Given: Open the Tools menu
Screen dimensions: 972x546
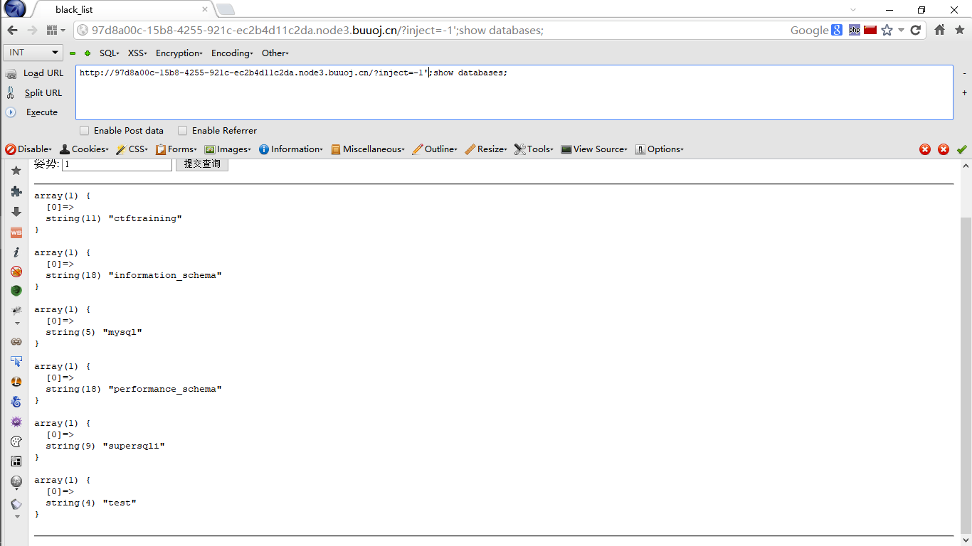Looking at the screenshot, I should [534, 149].
